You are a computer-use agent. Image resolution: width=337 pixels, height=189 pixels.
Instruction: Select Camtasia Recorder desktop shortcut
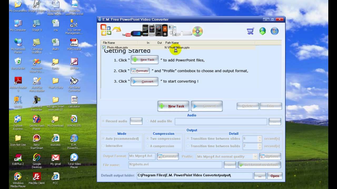(x=37, y=103)
